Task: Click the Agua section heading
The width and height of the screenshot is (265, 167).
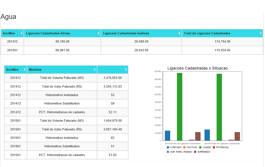Action: (8, 17)
